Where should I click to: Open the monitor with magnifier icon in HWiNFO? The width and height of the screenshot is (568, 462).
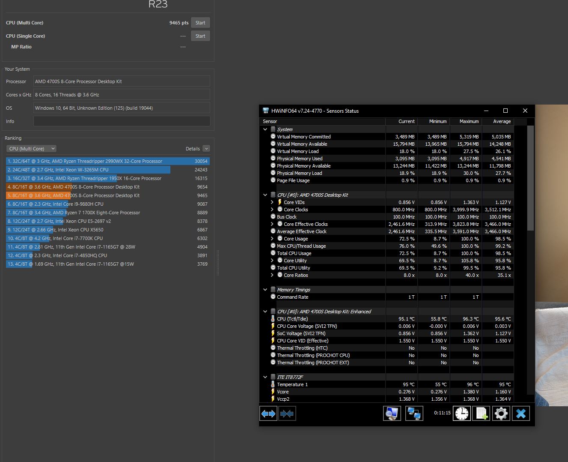(x=392, y=414)
